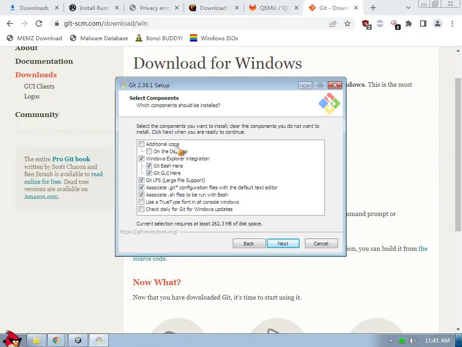Click the browser forward arrow
The image size is (462, 347).
click(x=24, y=23)
